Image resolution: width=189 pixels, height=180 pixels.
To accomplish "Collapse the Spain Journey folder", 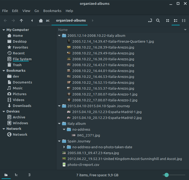I will (59, 141).
